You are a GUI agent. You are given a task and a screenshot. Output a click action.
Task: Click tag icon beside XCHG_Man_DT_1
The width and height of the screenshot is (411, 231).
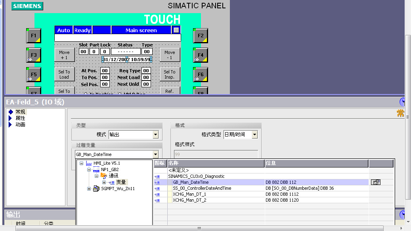click(157, 194)
